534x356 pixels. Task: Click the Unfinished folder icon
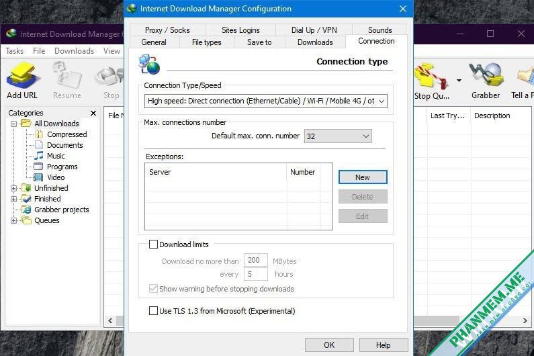26,187
